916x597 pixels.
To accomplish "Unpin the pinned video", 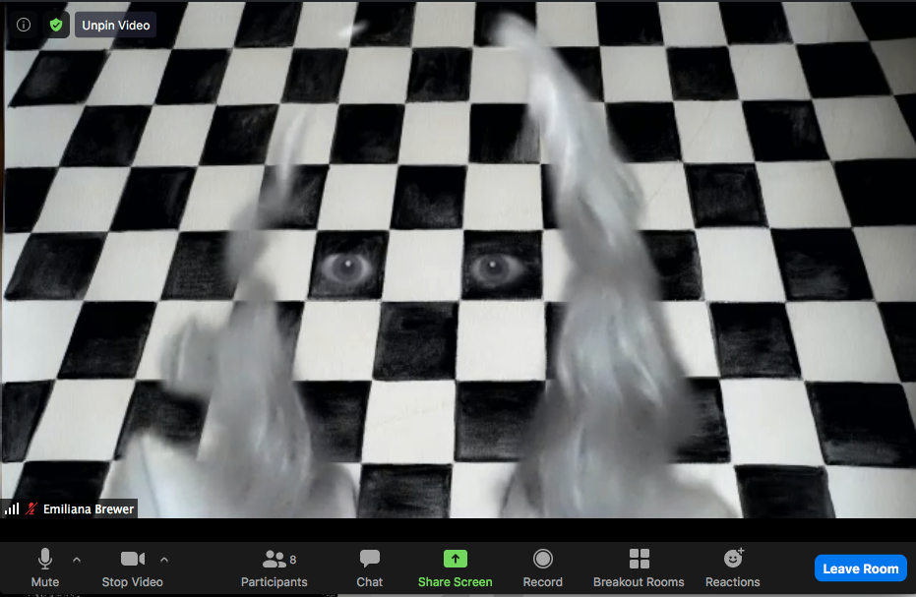I will tap(116, 25).
